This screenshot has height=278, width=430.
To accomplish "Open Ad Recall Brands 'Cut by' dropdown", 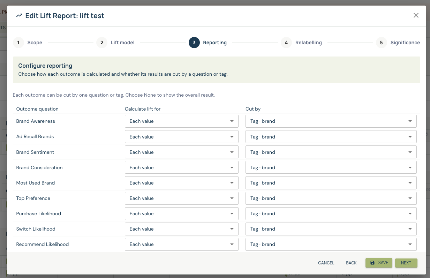I will tap(331, 137).
